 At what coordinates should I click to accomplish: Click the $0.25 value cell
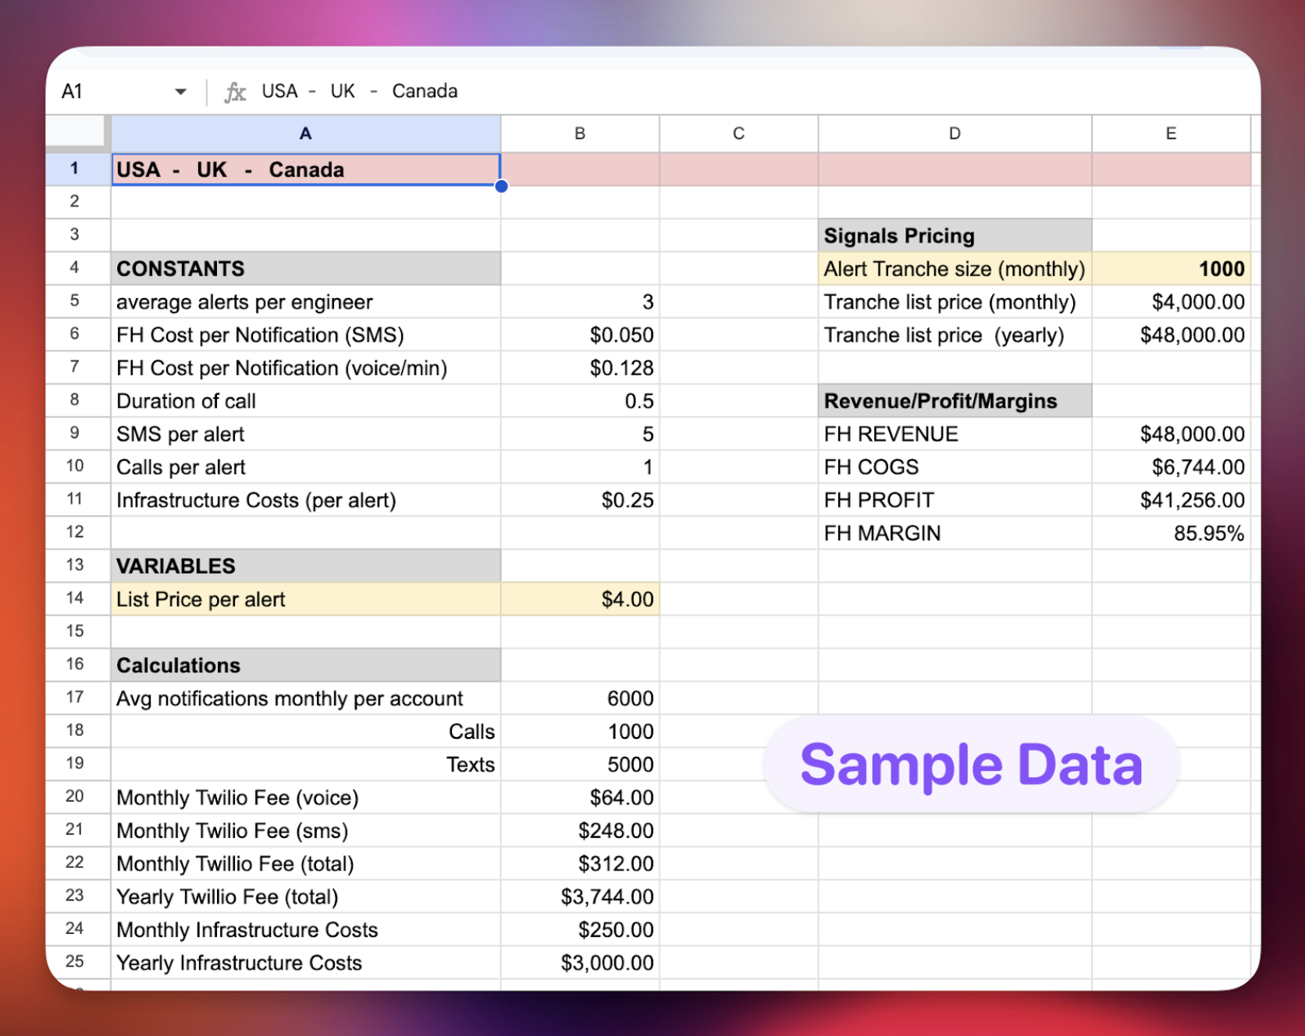point(580,500)
